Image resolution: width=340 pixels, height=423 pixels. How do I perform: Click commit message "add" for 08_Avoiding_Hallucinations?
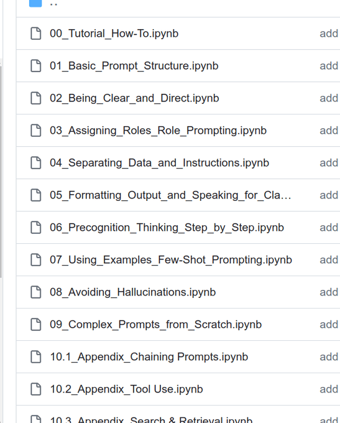[x=329, y=292]
